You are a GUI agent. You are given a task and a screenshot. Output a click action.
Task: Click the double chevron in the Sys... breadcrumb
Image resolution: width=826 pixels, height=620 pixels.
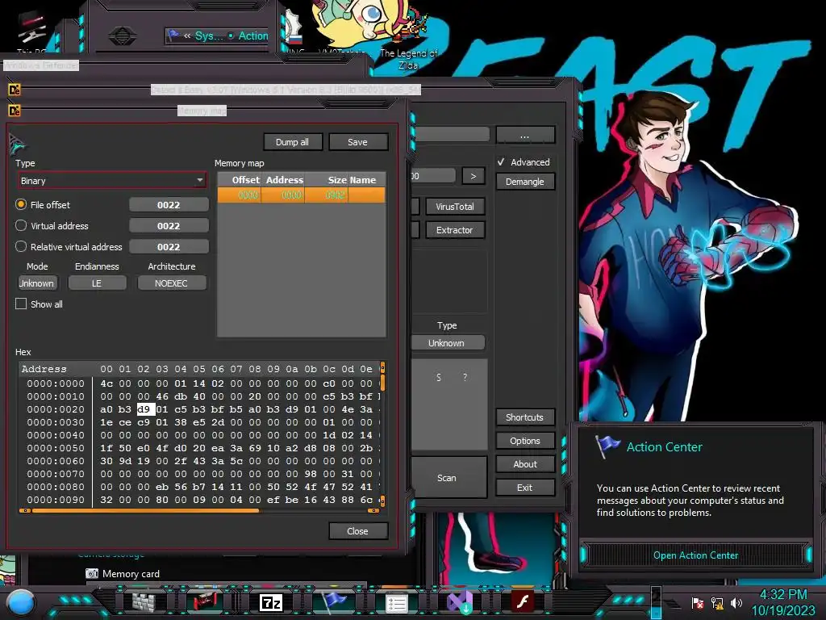pos(187,36)
